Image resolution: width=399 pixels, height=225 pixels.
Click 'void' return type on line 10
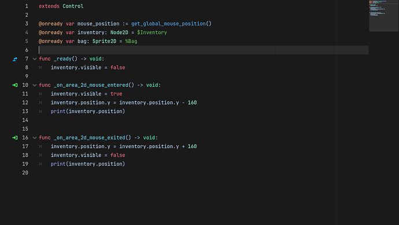[152, 85]
